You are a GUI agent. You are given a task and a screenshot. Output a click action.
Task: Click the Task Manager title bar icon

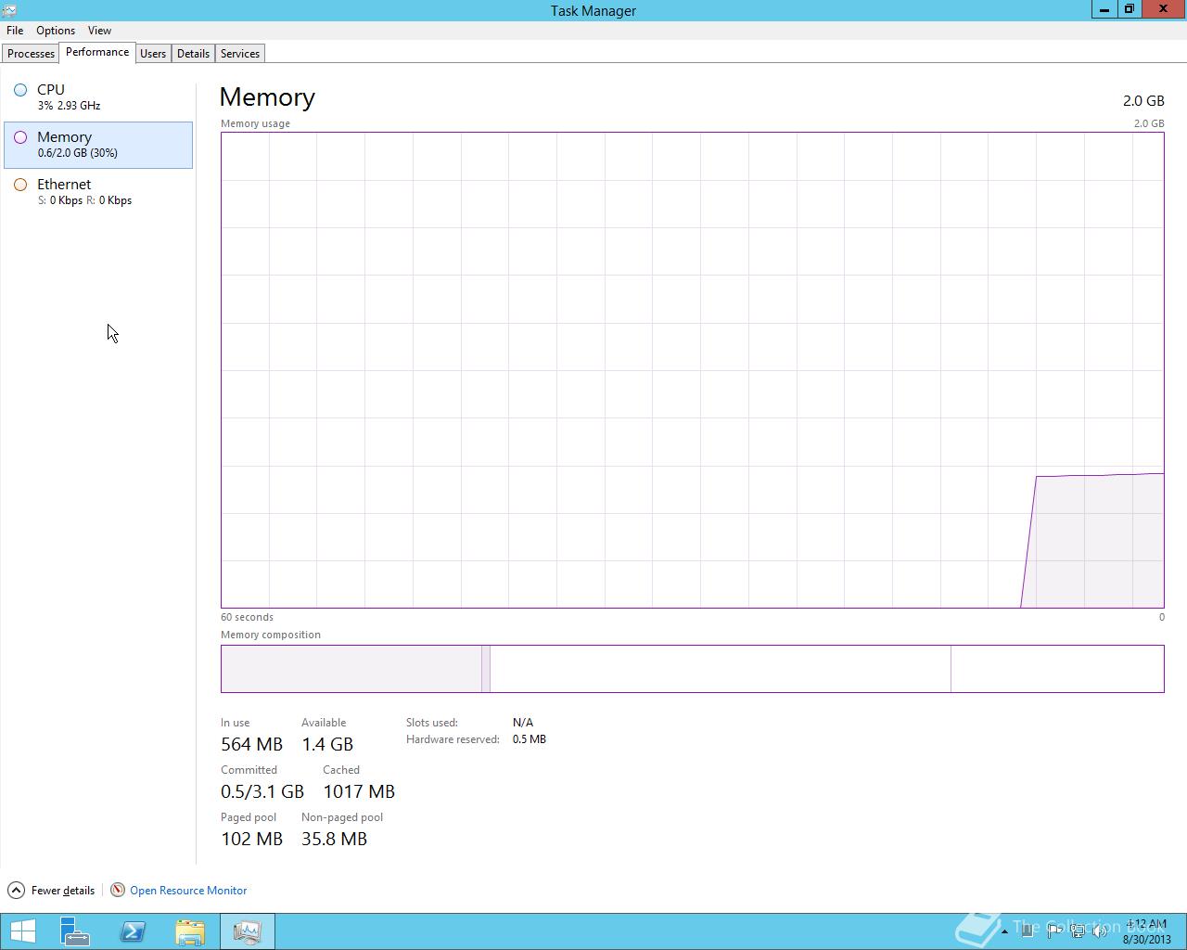click(9, 10)
